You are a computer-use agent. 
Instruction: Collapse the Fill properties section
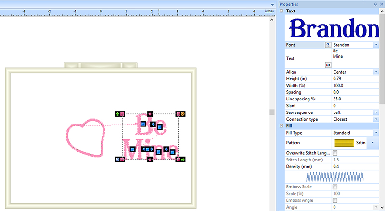point(282,125)
